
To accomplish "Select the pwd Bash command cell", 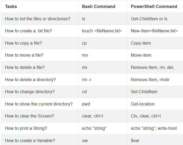I will point(86,104).
